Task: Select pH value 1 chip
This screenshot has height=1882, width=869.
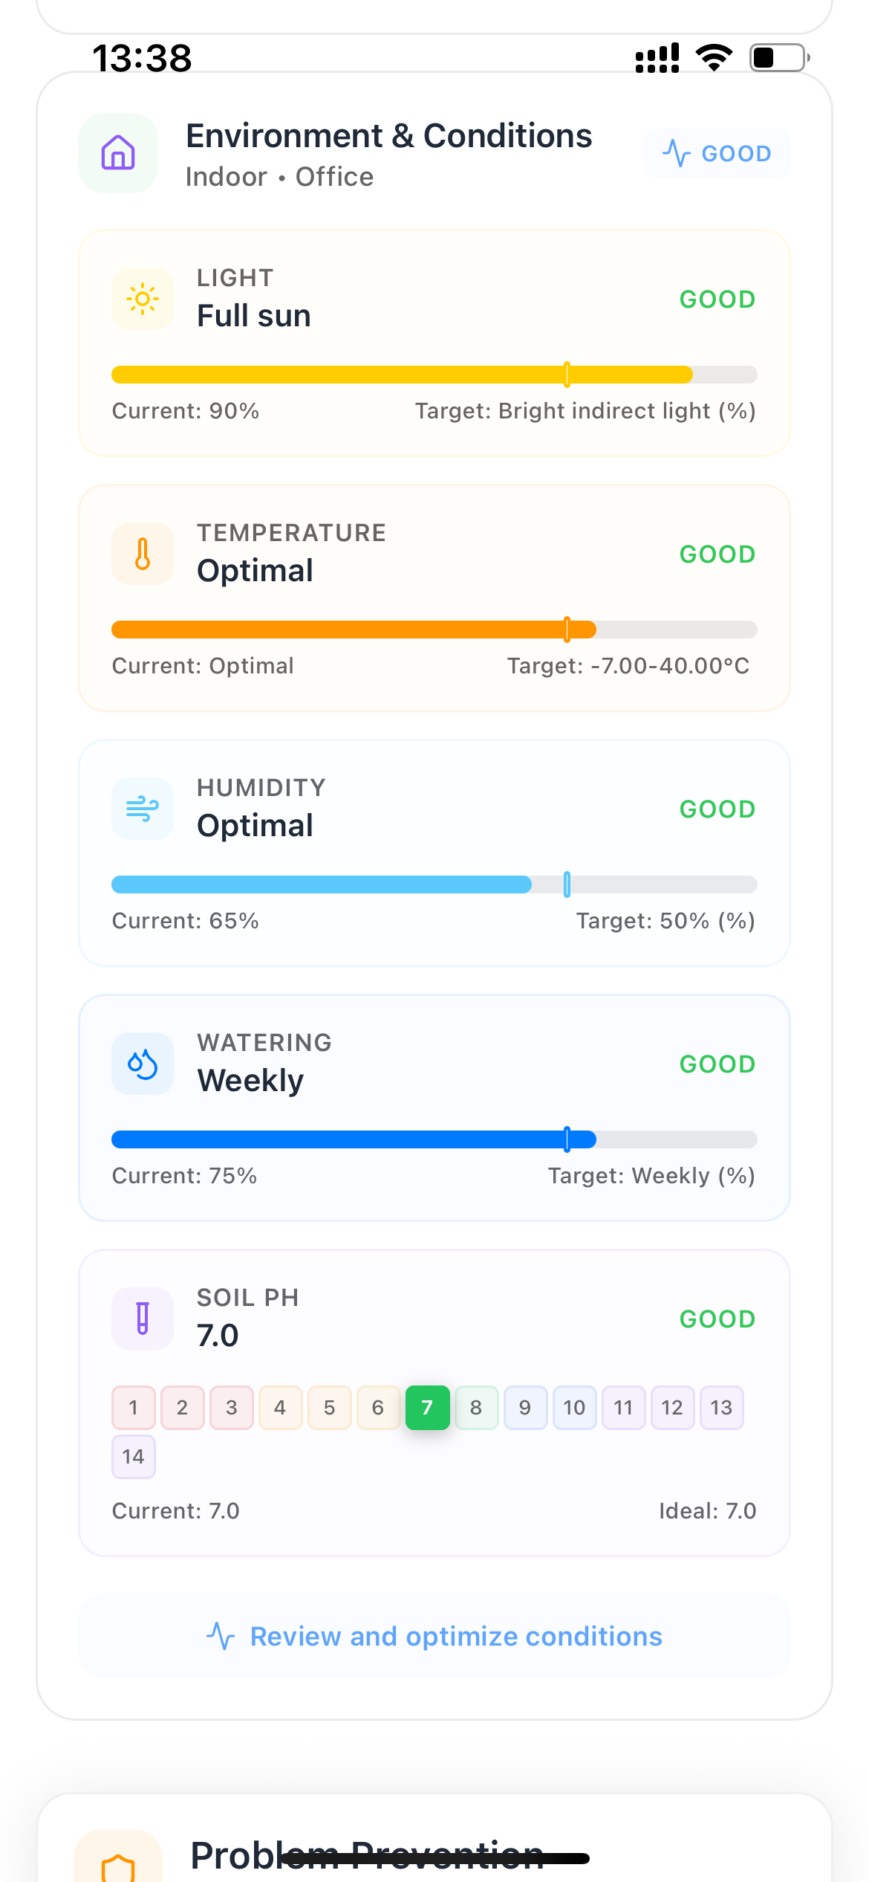Action: (x=134, y=1407)
